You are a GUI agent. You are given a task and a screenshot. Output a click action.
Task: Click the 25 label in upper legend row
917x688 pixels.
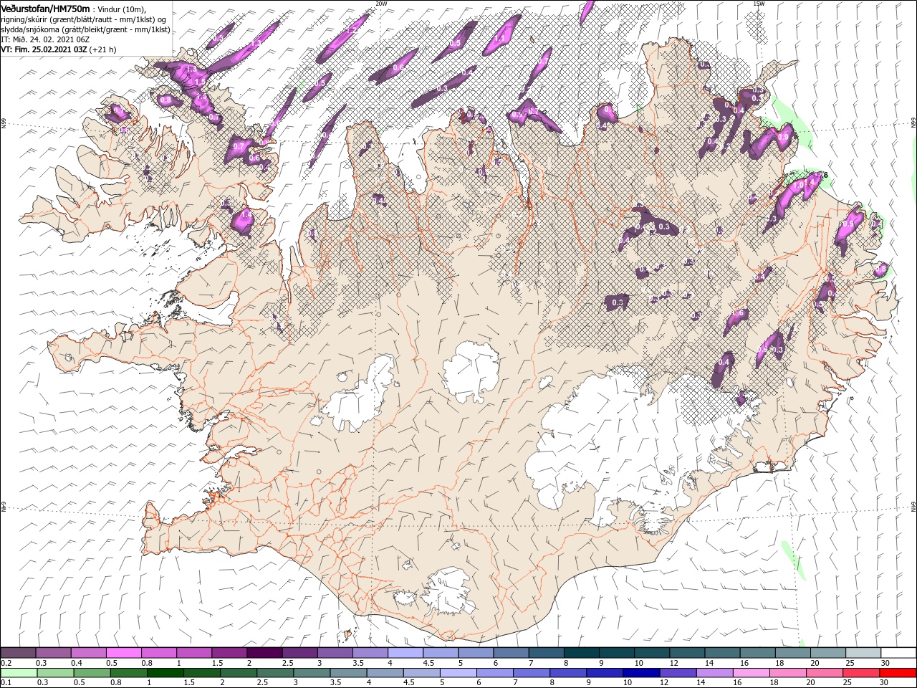[x=849, y=663]
